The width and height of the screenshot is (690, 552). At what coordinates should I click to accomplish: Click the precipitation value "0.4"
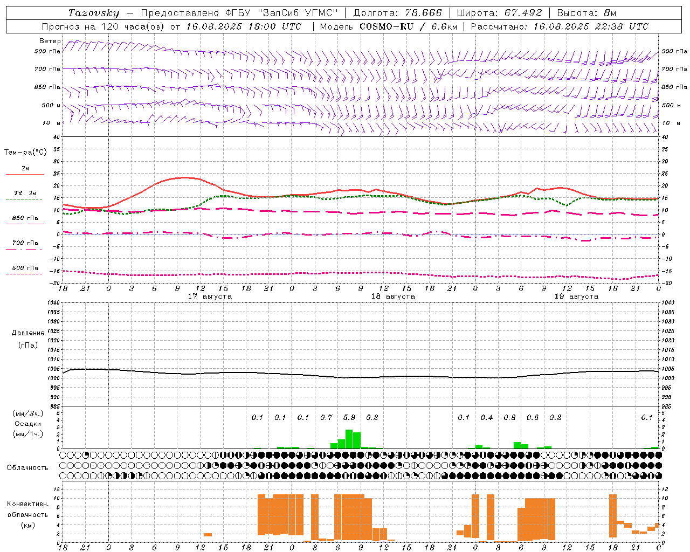487,418
